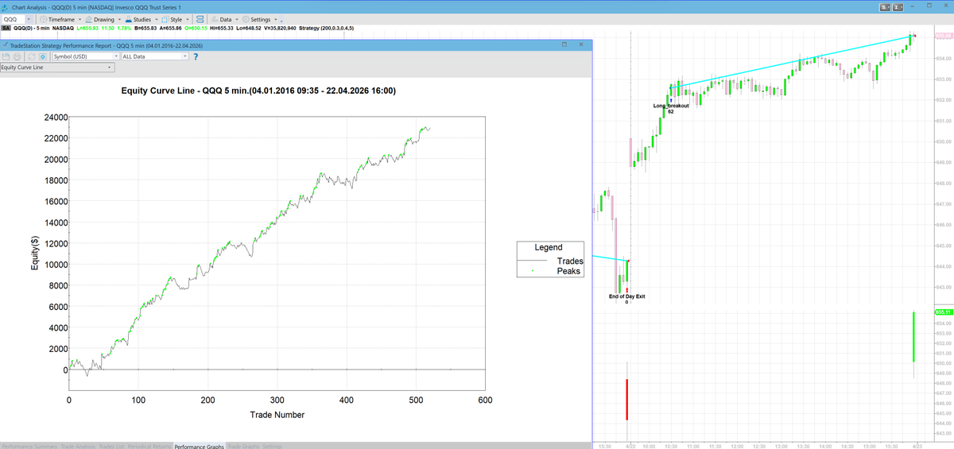Open the Equity Curve Line graph selector
The width and height of the screenshot is (954, 449).
(56, 68)
